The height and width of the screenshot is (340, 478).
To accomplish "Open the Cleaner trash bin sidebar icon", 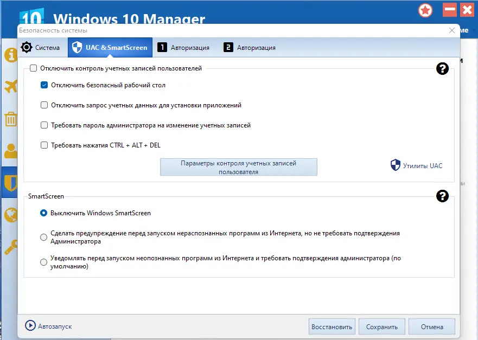I will point(11,119).
